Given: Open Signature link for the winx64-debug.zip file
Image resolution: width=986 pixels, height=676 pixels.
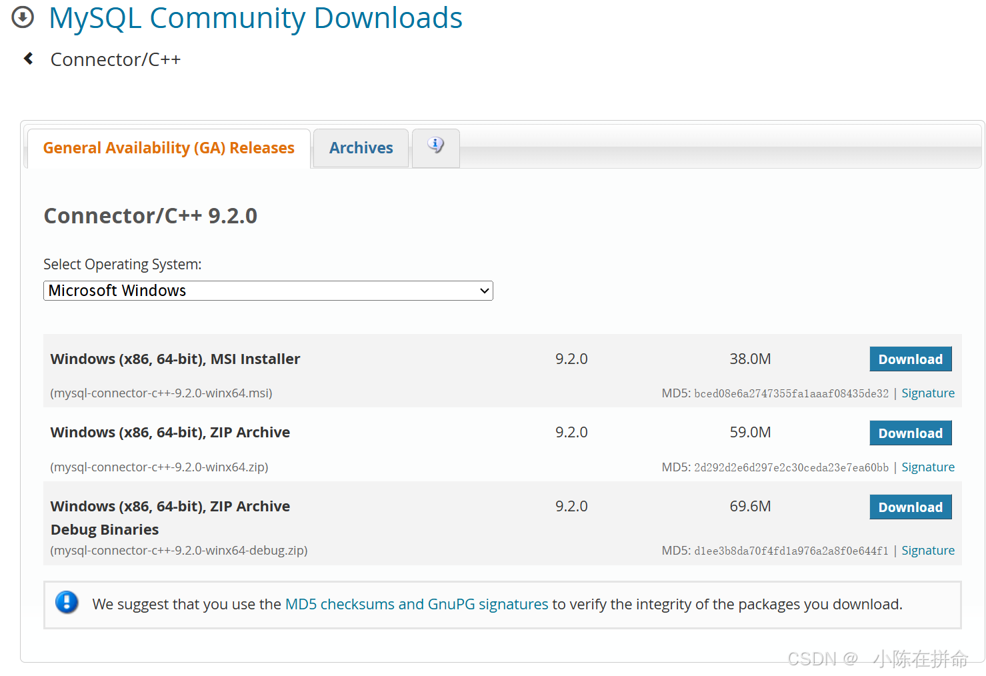Looking at the screenshot, I should [928, 551].
